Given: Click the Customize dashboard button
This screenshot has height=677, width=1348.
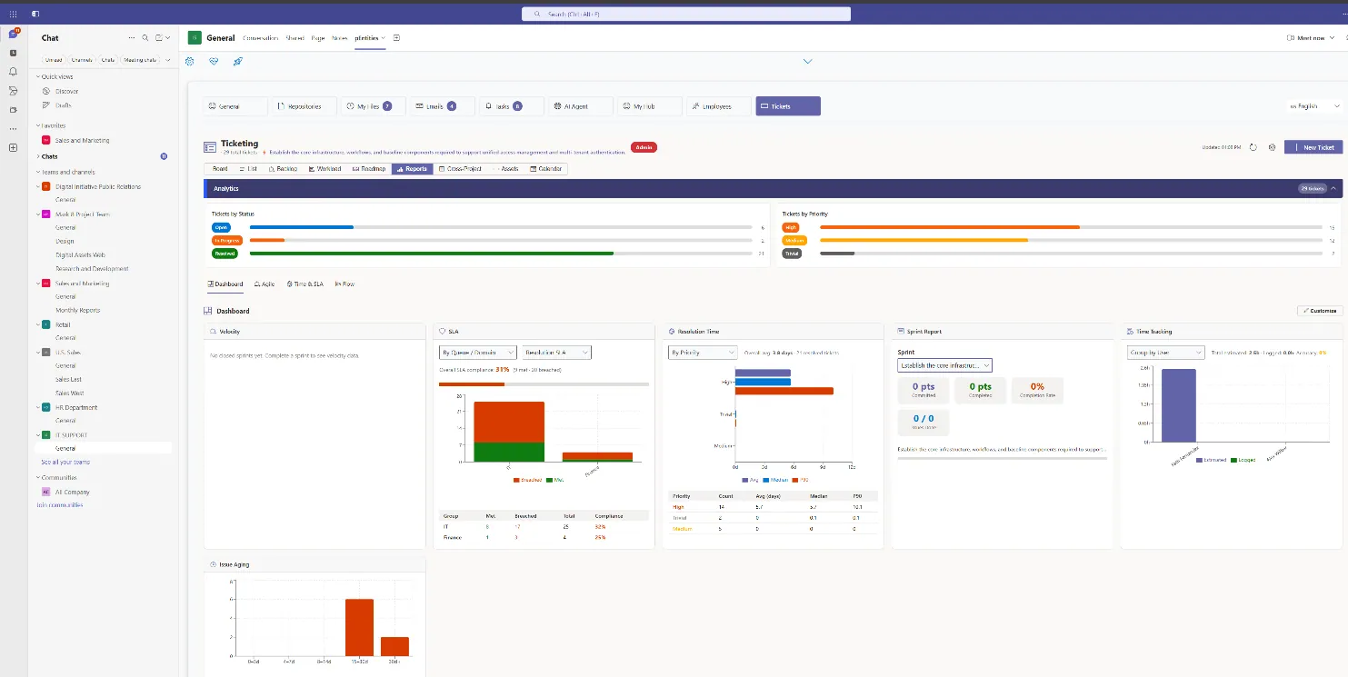Looking at the screenshot, I should click(1319, 311).
